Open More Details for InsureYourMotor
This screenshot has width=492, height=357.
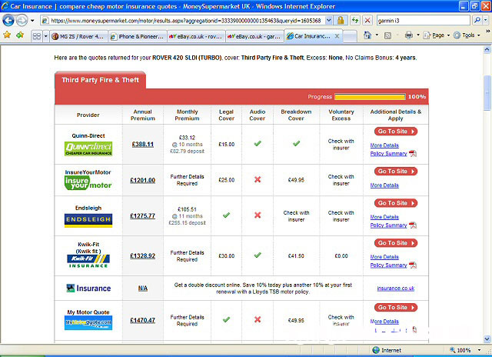384,185
